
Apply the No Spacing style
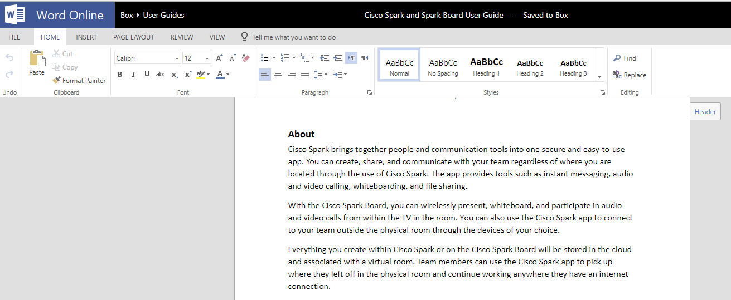(x=443, y=65)
